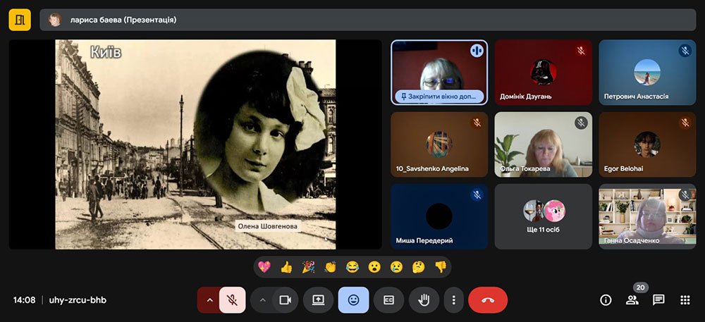
Task: Start screen presentation with present icon
Action: 318,299
